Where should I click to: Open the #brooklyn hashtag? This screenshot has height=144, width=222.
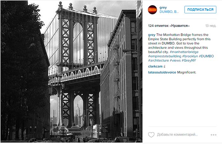click(x=190, y=56)
